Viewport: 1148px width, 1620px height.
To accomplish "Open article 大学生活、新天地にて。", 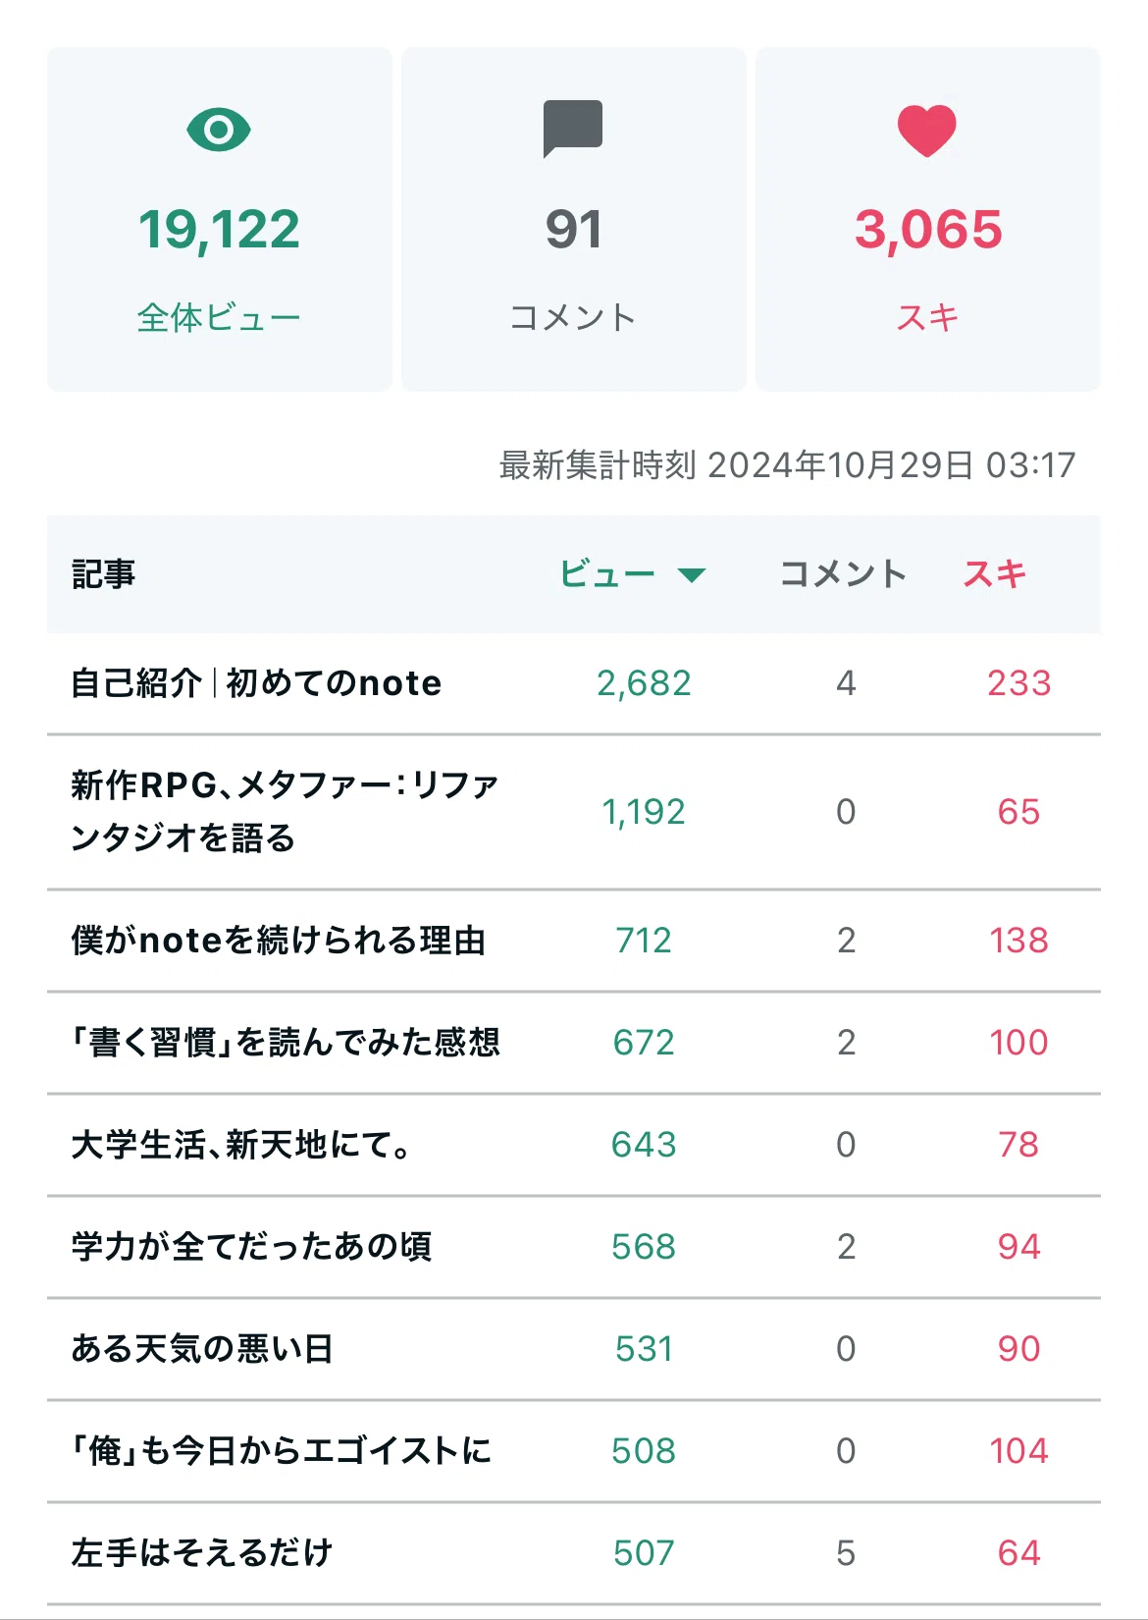I will point(241,1145).
